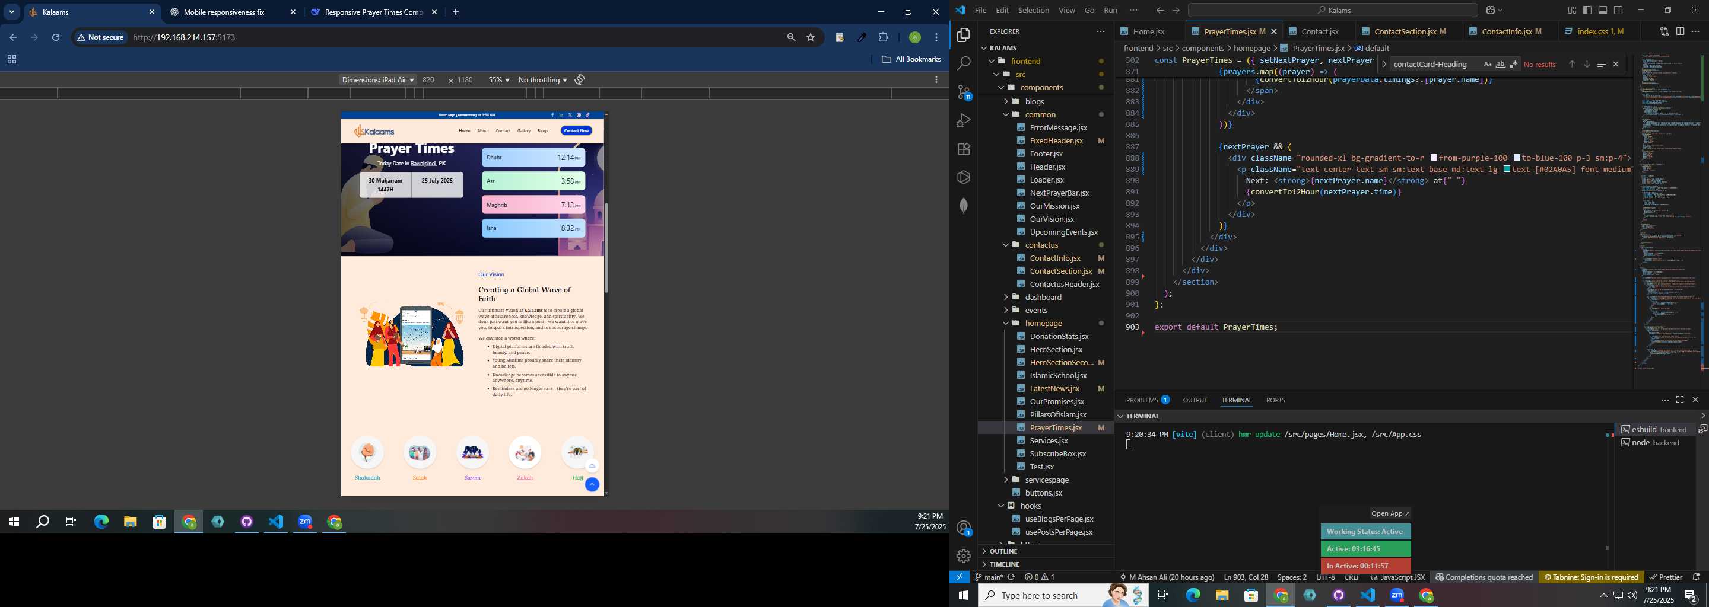The height and width of the screenshot is (607, 1709).
Task: Click the text-[#02A0A5] teal color swatch
Action: point(1507,170)
